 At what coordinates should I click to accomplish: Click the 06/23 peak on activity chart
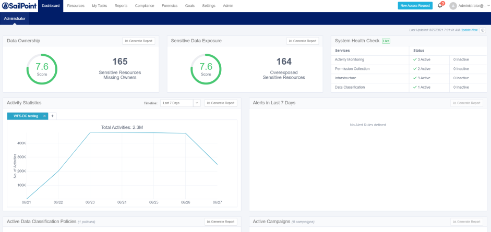pos(90,133)
